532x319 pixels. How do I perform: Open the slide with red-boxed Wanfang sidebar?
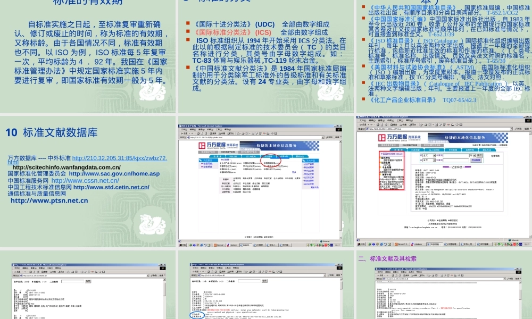(x=444, y=181)
